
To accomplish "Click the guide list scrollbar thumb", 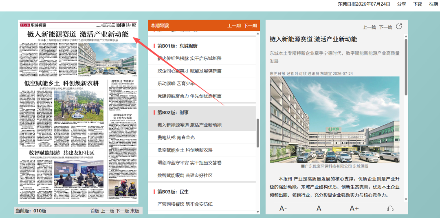I will 258,133.
